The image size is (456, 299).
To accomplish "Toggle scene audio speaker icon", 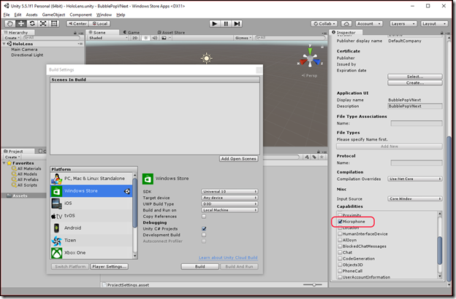I will pos(154,38).
